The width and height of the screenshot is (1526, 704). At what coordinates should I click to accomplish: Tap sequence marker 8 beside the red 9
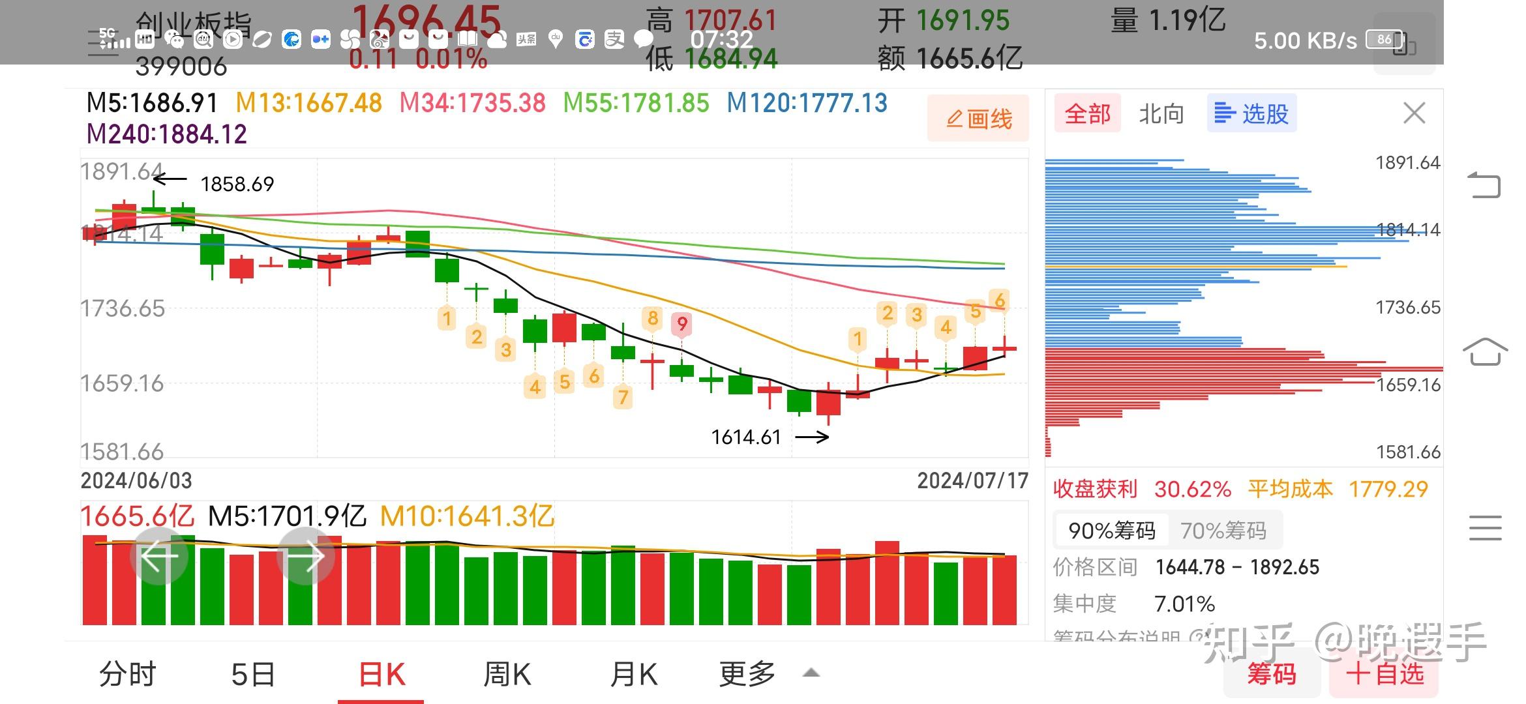click(x=652, y=317)
